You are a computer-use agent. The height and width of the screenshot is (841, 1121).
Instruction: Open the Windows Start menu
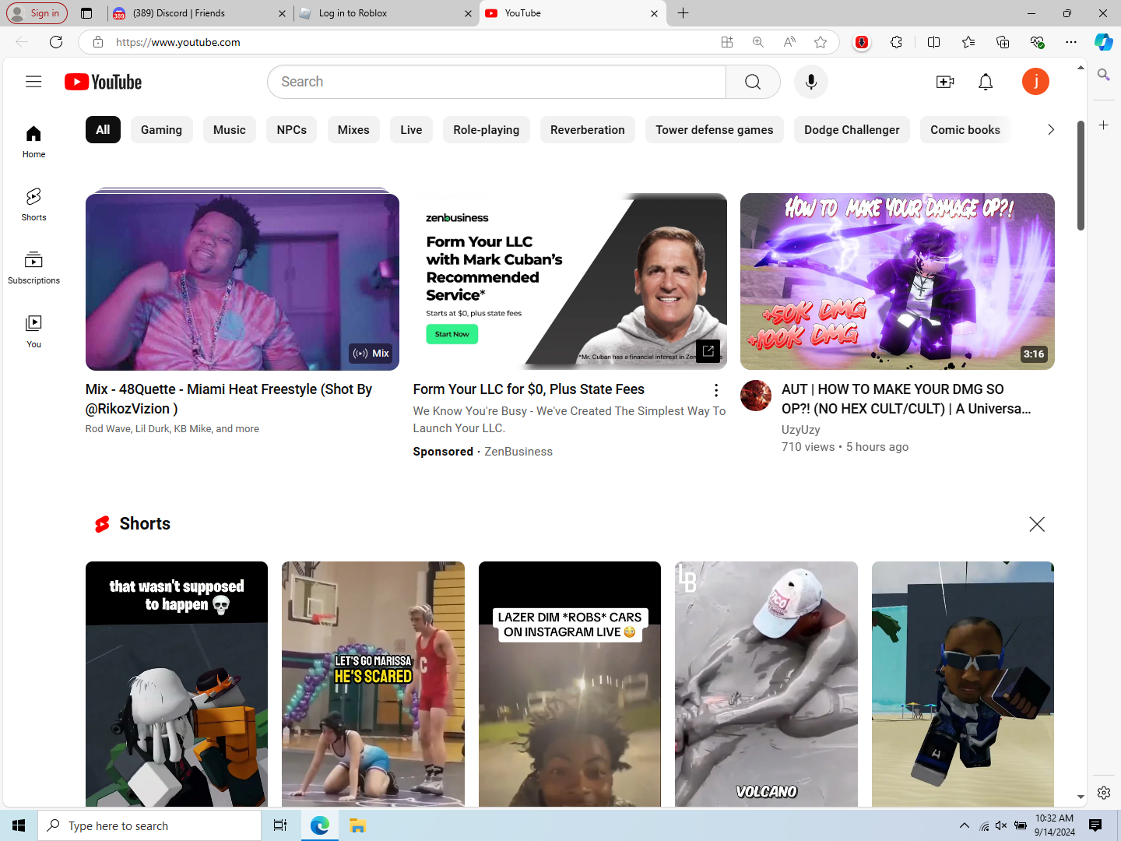pyautogui.click(x=19, y=825)
